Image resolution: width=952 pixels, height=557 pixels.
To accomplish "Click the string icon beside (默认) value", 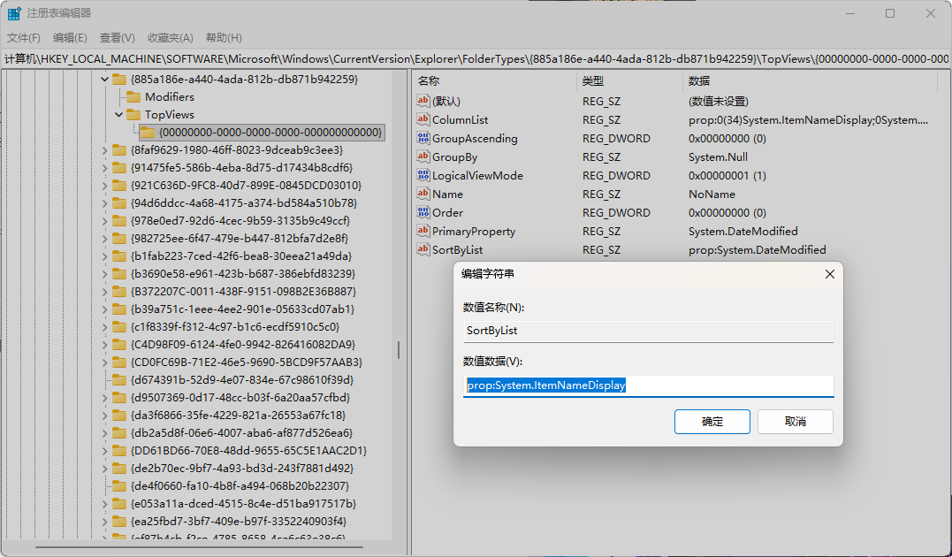I will [423, 101].
